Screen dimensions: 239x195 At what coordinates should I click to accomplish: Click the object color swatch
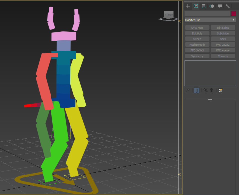coord(233,13)
